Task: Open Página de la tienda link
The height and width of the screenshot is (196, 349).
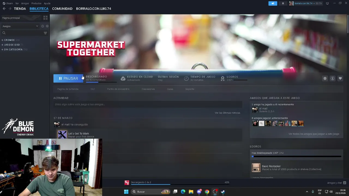Action: (x=68, y=89)
